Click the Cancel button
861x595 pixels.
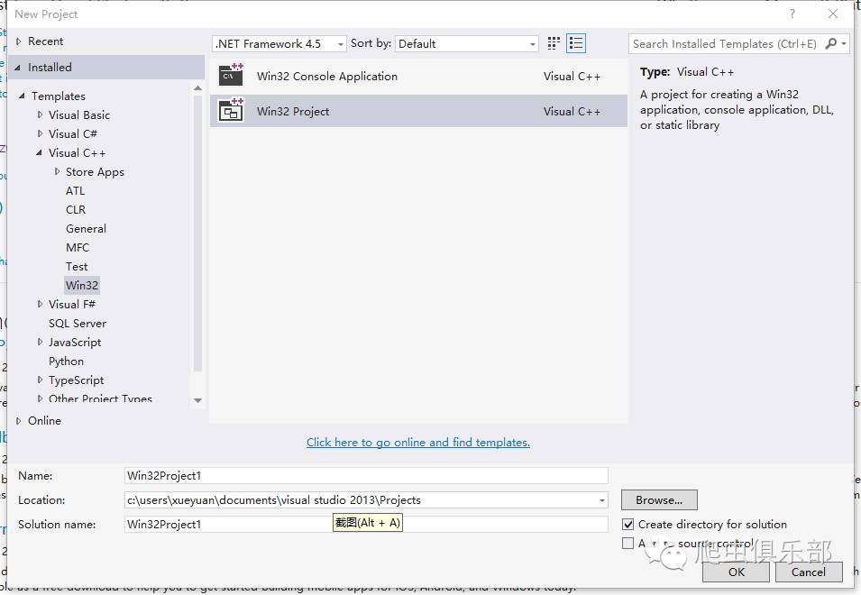coord(809,572)
